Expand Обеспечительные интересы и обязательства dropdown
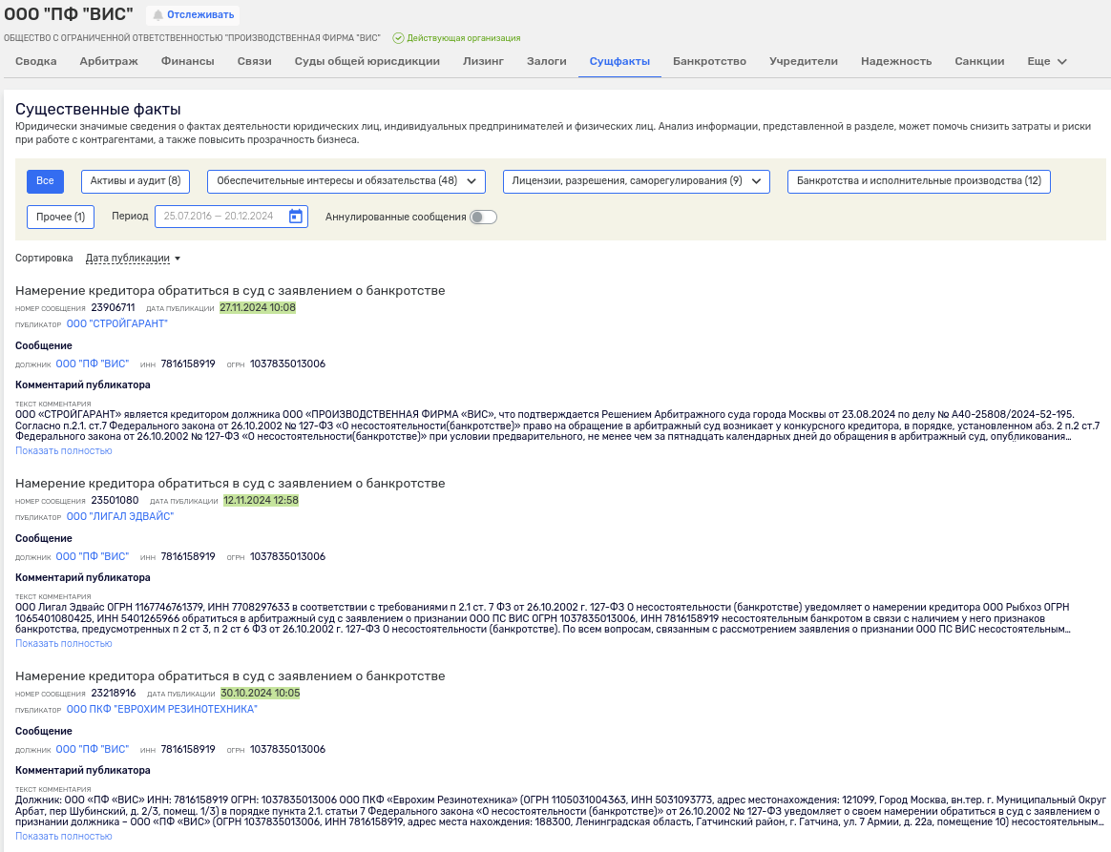 pos(346,181)
